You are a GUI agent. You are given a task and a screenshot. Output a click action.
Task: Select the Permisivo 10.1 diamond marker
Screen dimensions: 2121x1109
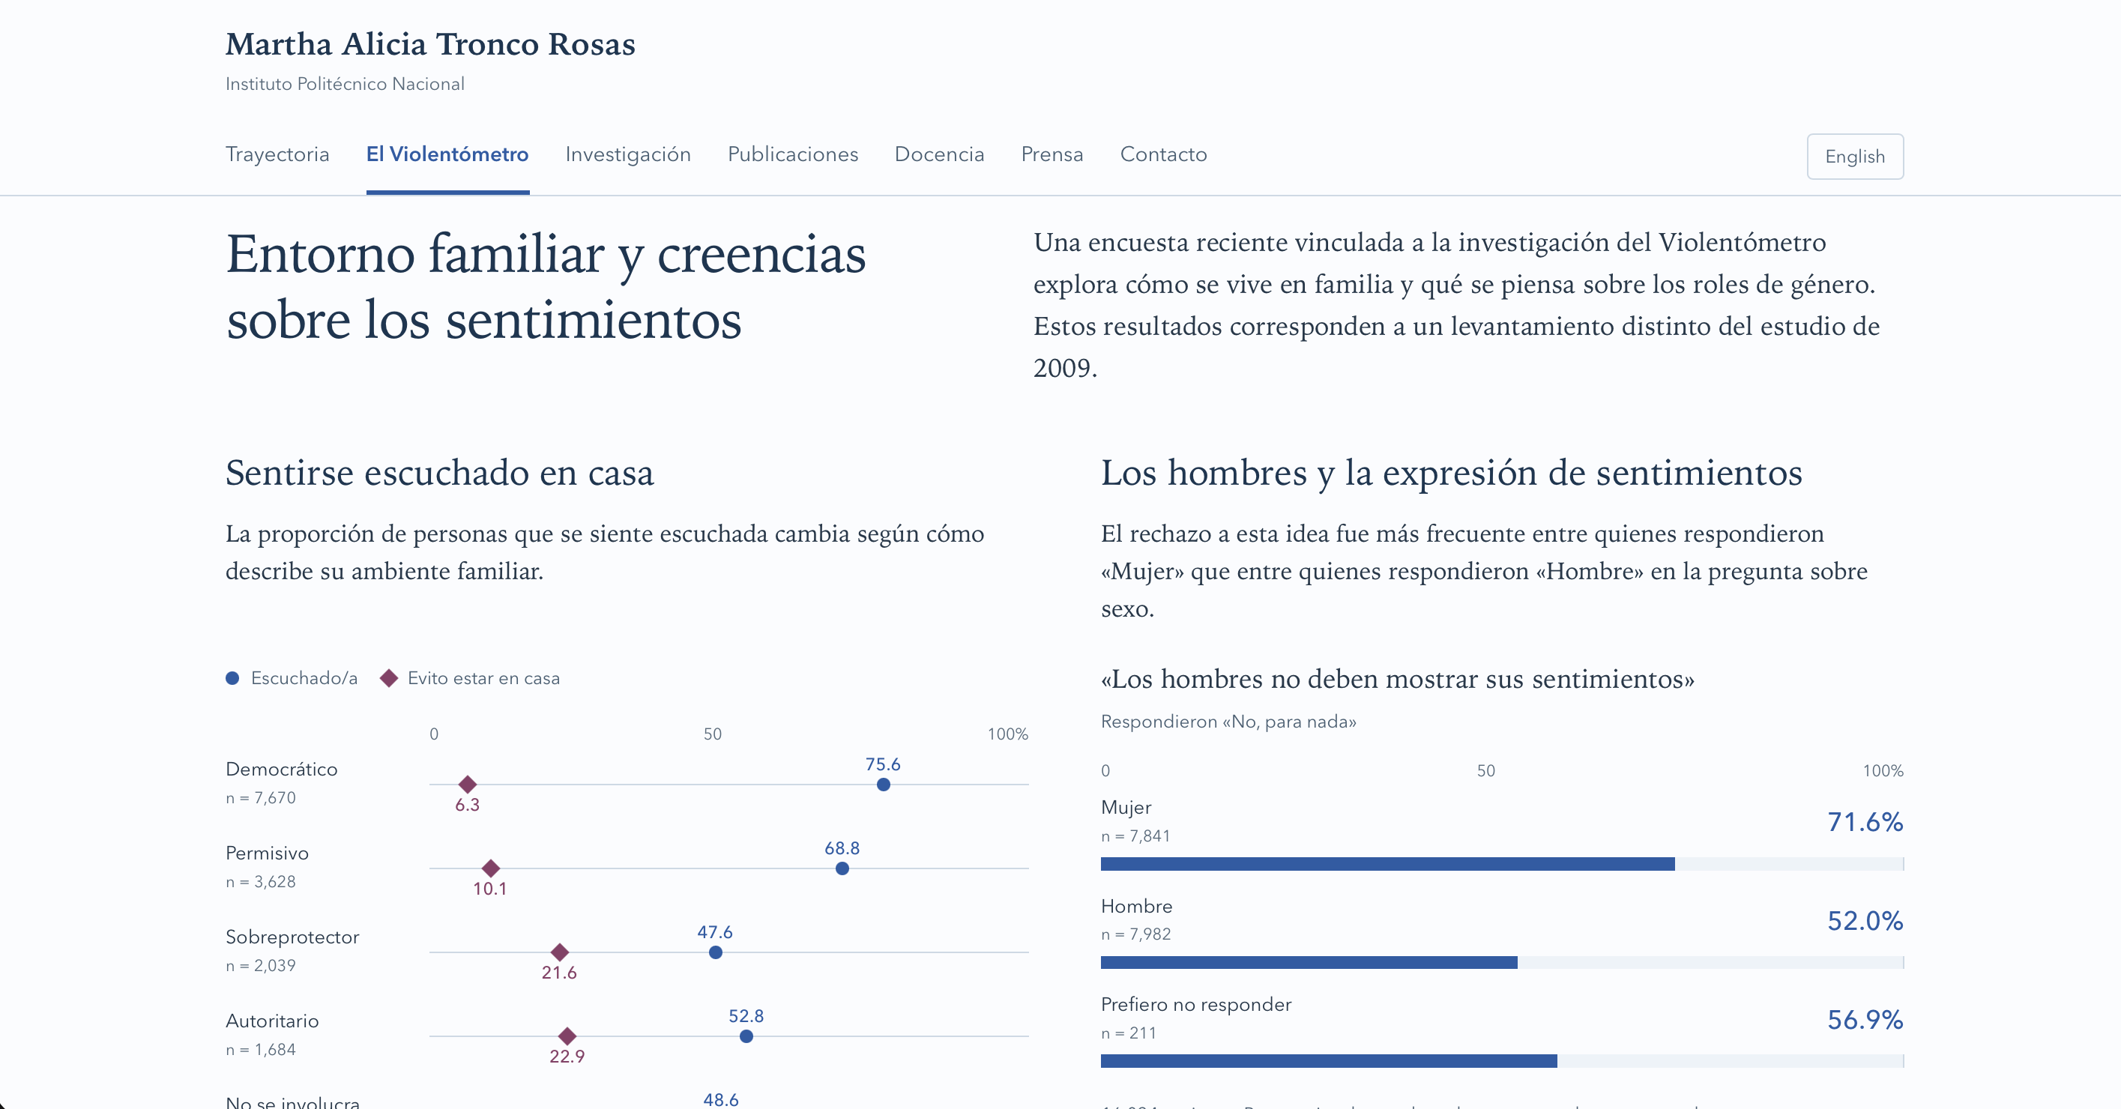(490, 868)
